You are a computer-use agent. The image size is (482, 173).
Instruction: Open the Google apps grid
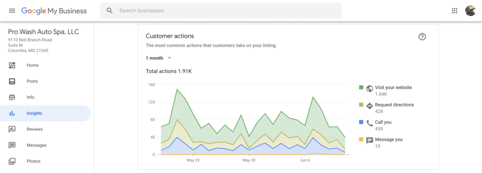tap(454, 11)
